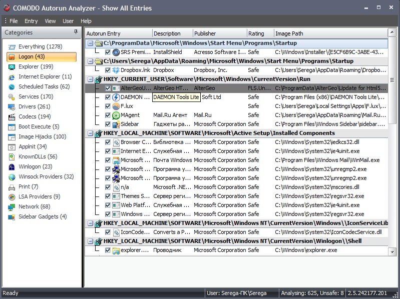Image resolution: width=400 pixels, height=299 pixels.
Task: Click the DAEMON Tools lightning icon
Action: [x=116, y=97]
